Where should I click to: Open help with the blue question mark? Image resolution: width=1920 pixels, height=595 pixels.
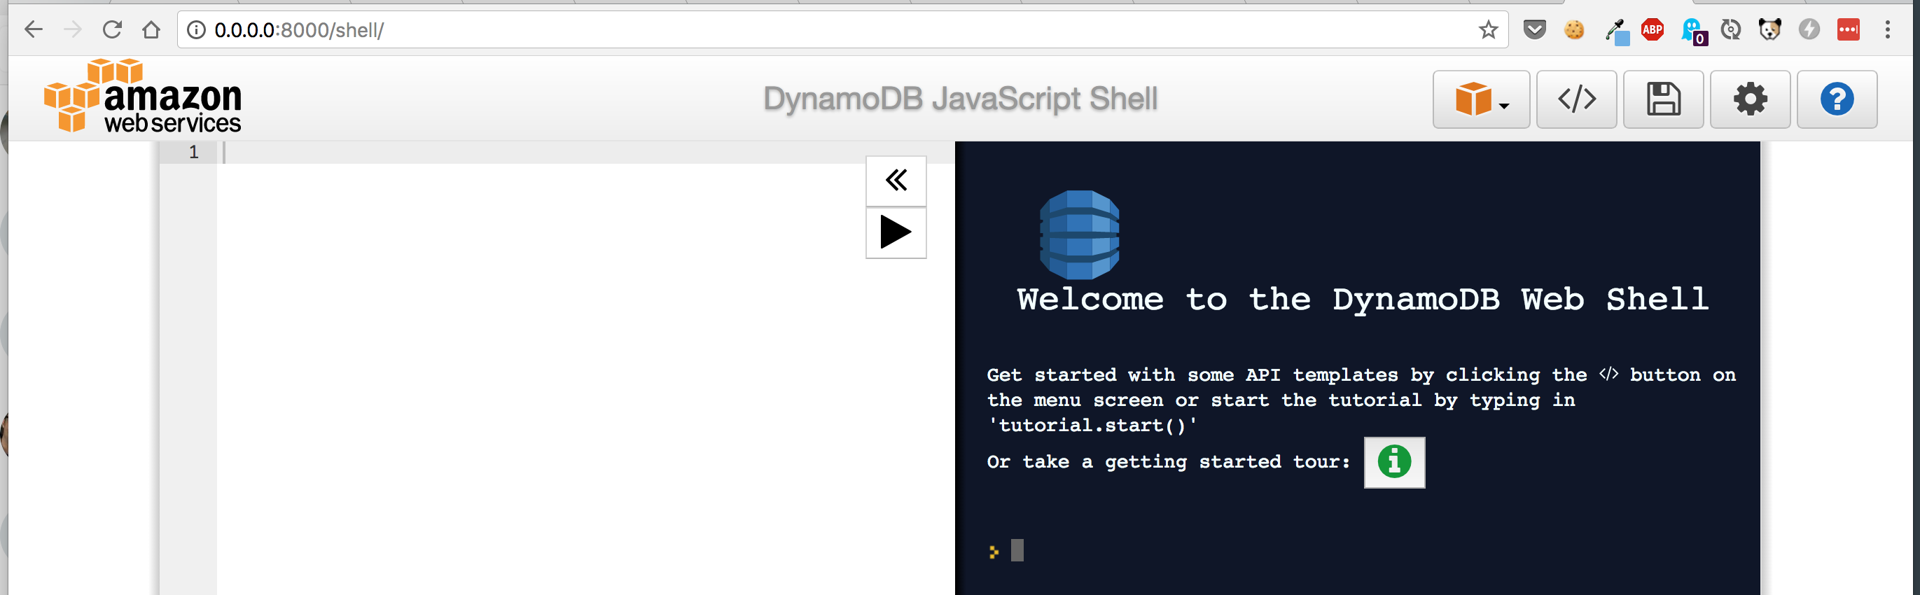[x=1837, y=99]
